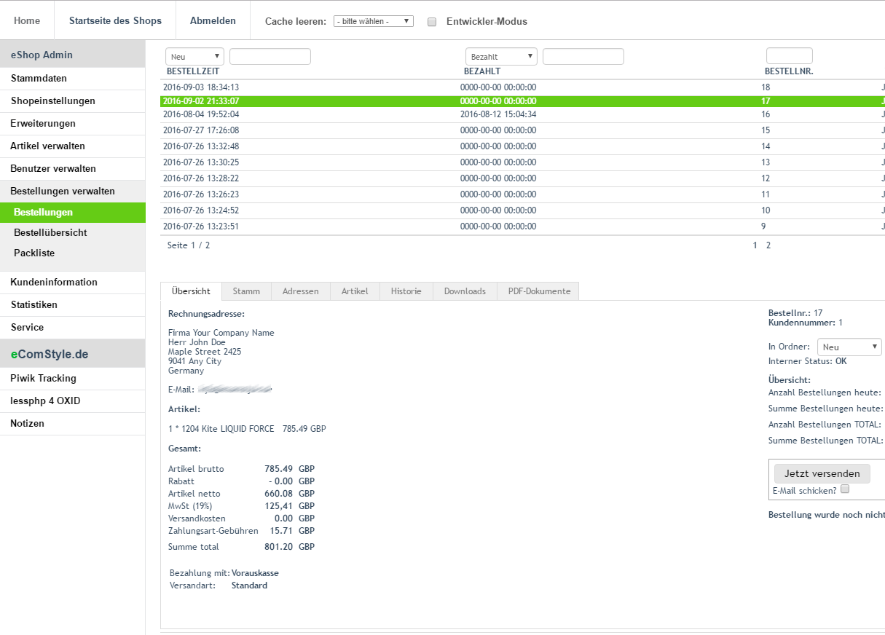Open the Artikel tab
Image resolution: width=885 pixels, height=635 pixels.
[x=355, y=291]
